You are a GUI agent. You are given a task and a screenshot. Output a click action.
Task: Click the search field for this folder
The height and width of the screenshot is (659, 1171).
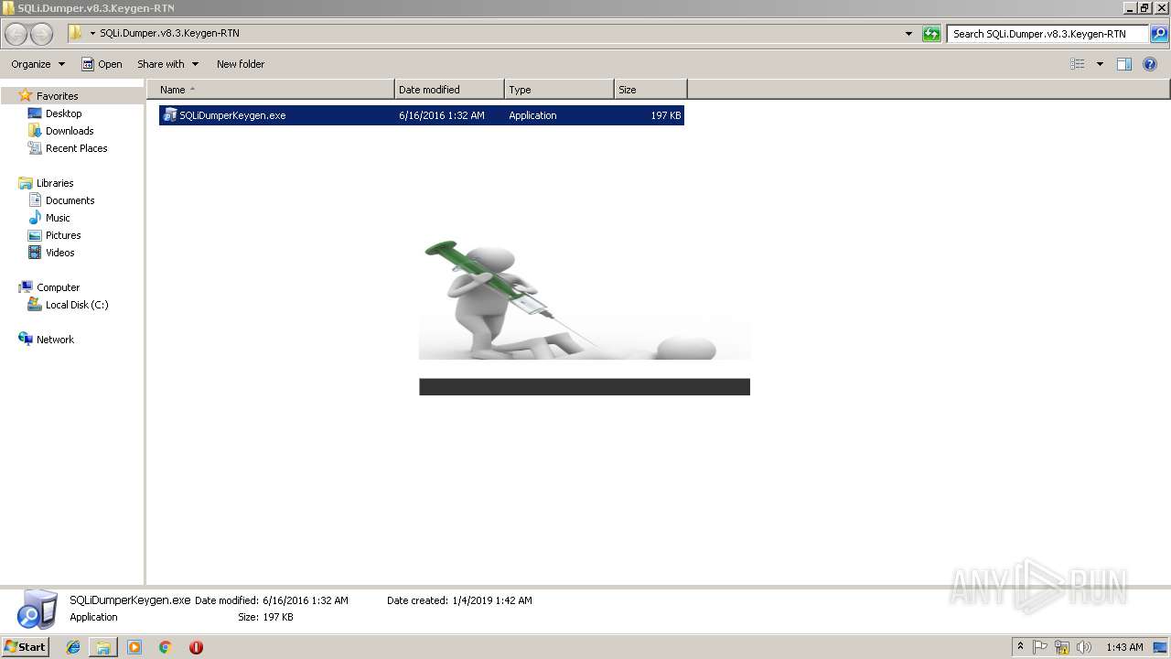tap(1047, 34)
